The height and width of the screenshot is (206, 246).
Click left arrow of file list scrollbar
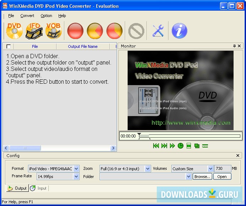[x=6, y=148]
